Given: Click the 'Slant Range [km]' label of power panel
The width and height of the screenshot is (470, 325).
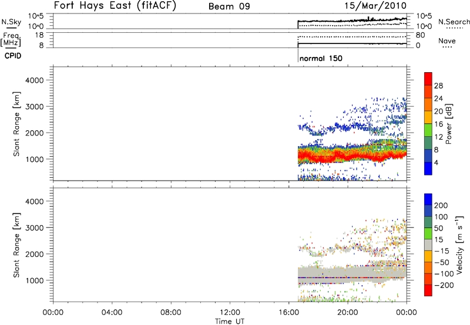Looking at the screenshot, I should pos(16,124).
